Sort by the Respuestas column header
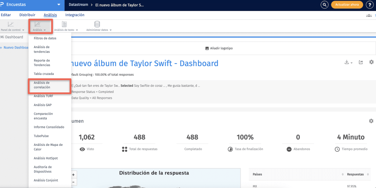 [x=355, y=174]
